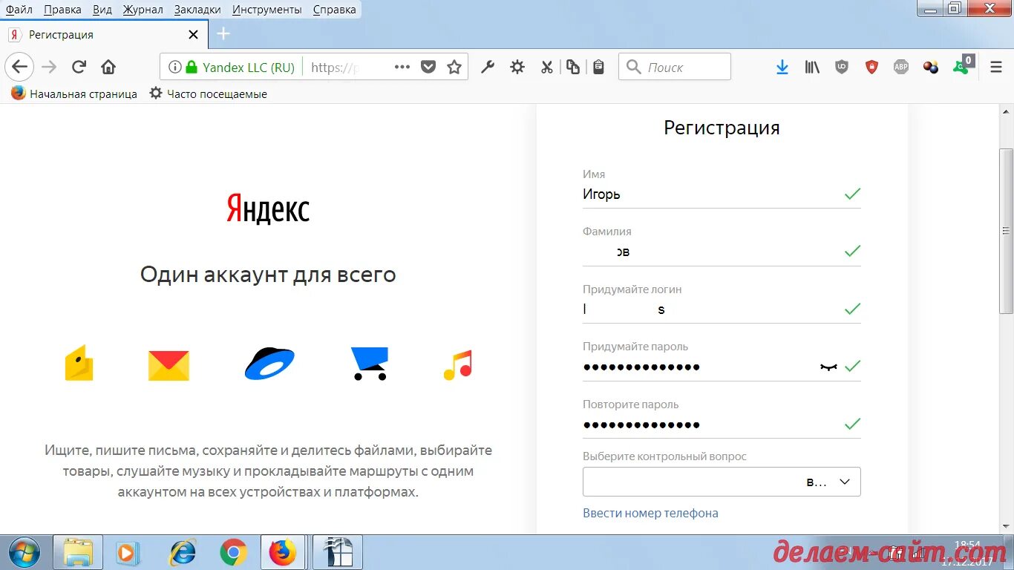Launch Google Chrome from taskbar
The height and width of the screenshot is (570, 1014).
click(x=233, y=552)
